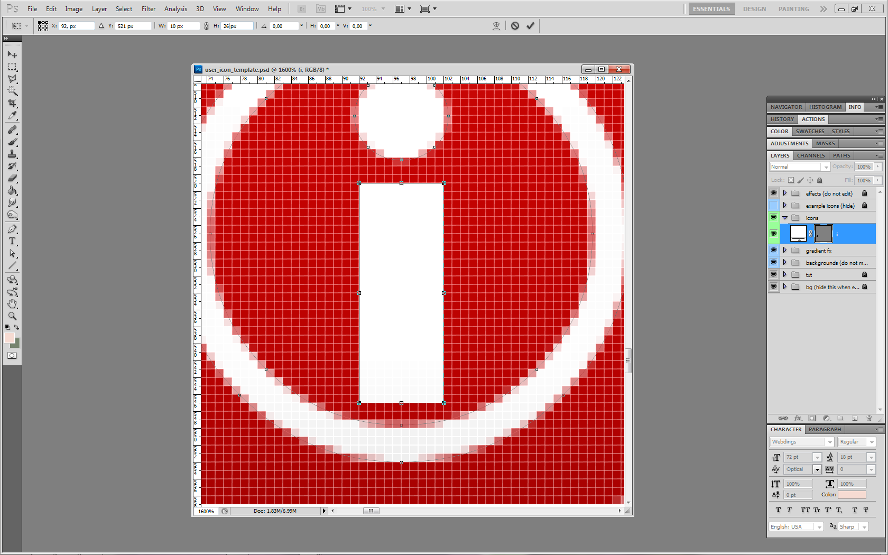
Task: Click the Essentials workspace button
Action: coord(711,9)
